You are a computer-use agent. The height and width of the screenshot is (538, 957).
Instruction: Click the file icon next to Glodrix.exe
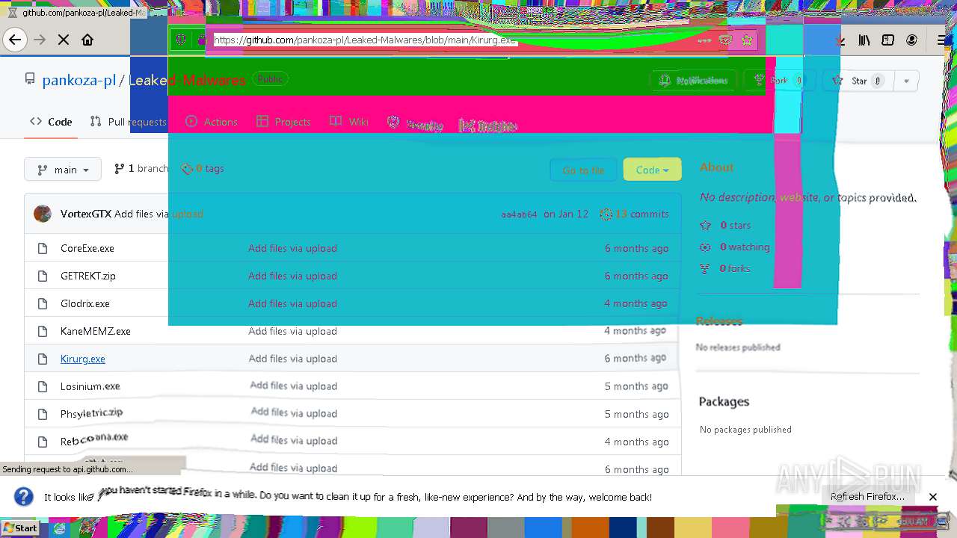[x=43, y=303]
